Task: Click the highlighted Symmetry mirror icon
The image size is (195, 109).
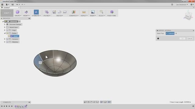Action: 36,12
